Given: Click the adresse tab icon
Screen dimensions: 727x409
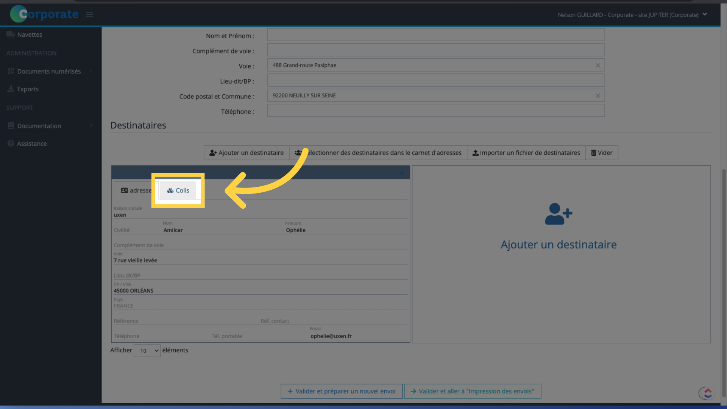Looking at the screenshot, I should point(124,190).
